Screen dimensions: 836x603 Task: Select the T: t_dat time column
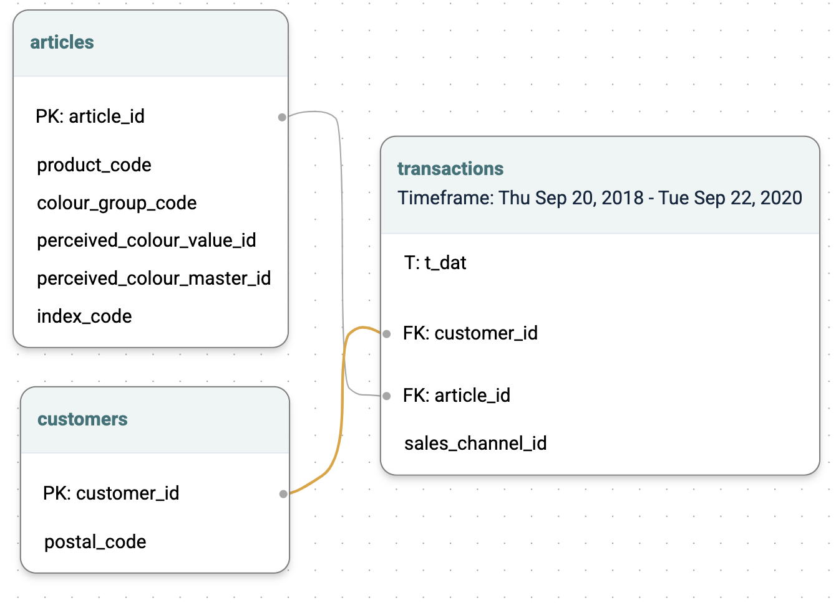point(435,263)
